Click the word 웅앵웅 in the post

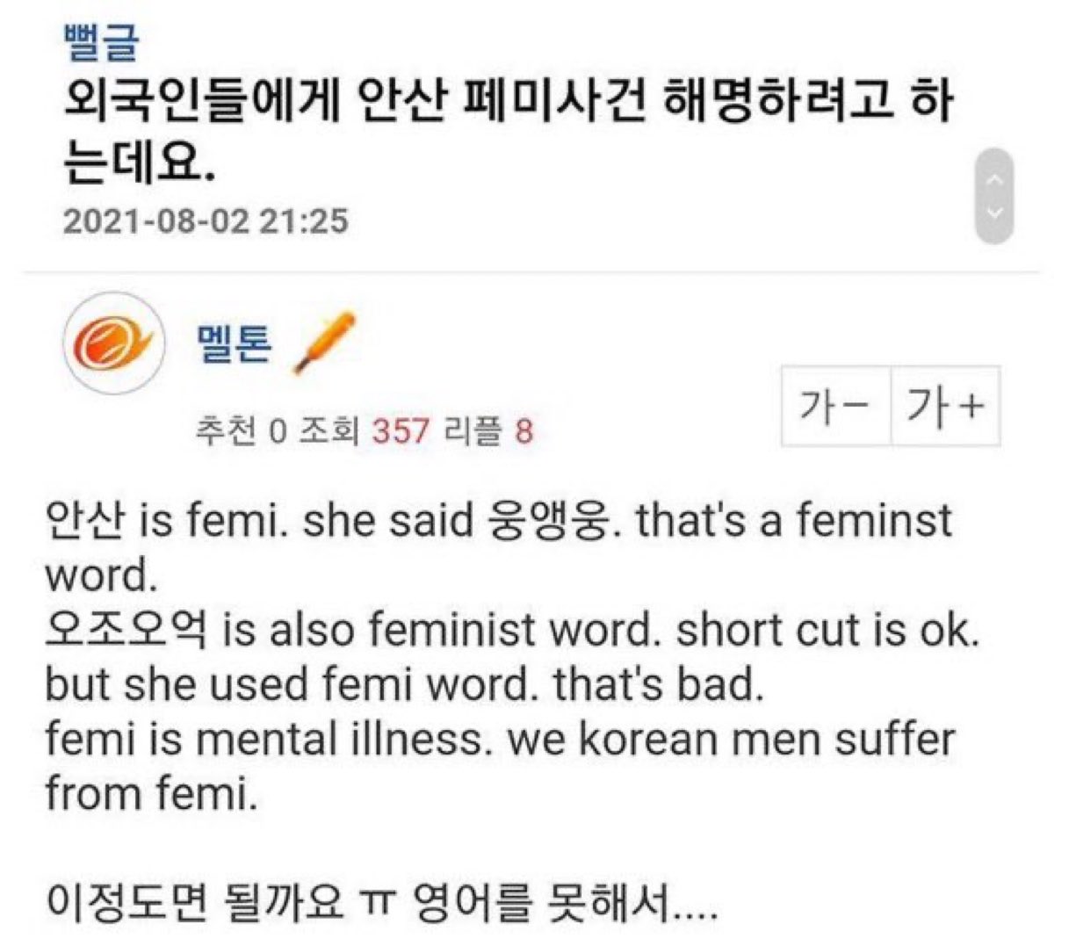(x=545, y=521)
